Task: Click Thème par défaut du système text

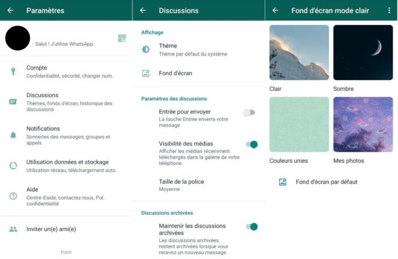Action: tap(193, 54)
